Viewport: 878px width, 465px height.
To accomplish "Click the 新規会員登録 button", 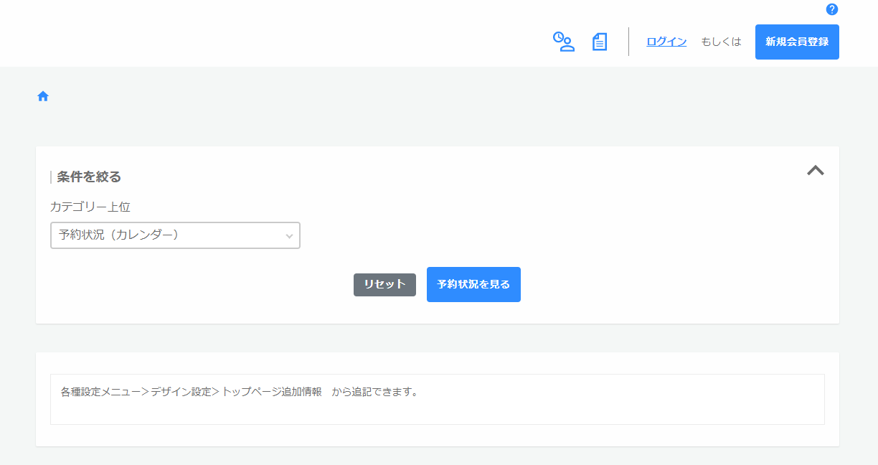I will (797, 42).
